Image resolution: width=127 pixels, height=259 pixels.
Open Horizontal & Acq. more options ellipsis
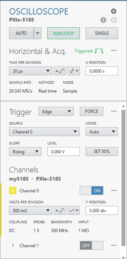tap(114, 51)
